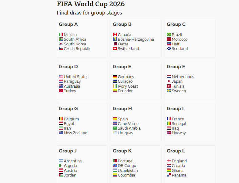Select the Ivory Coast entry
Screen dimensions: 239x183
click(x=128, y=86)
